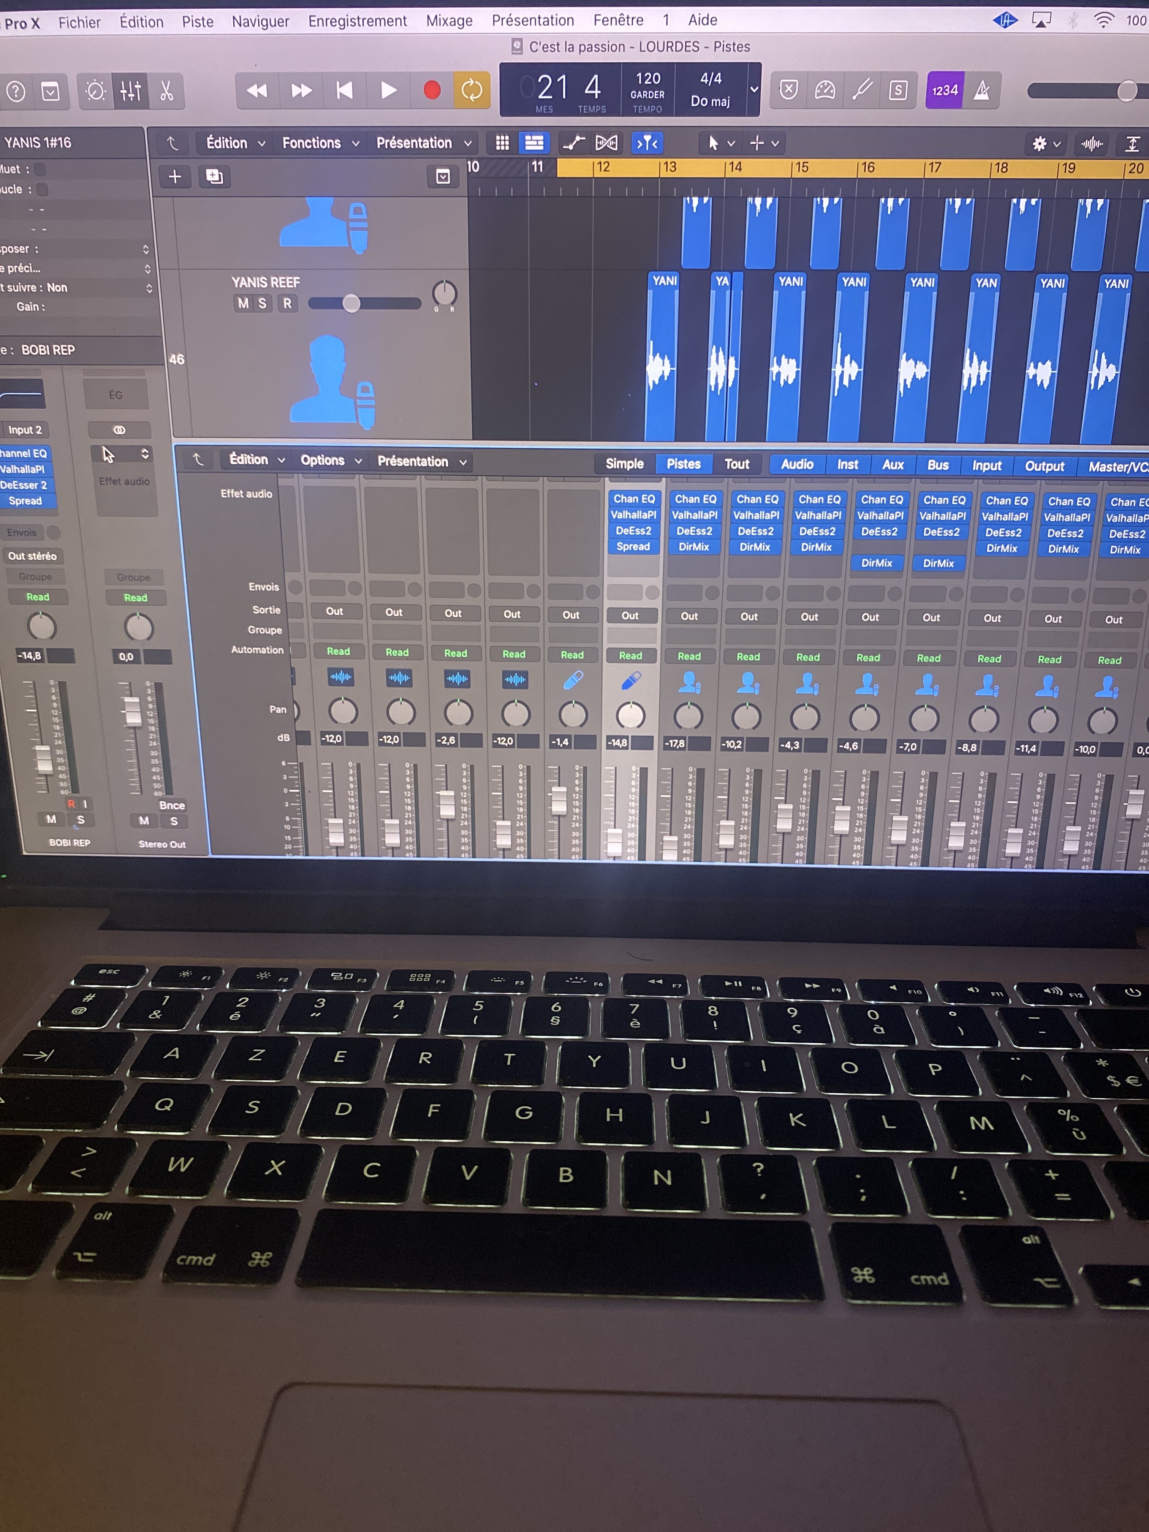The height and width of the screenshot is (1532, 1149).
Task: Click the Scissors editors icon
Action: (x=166, y=91)
